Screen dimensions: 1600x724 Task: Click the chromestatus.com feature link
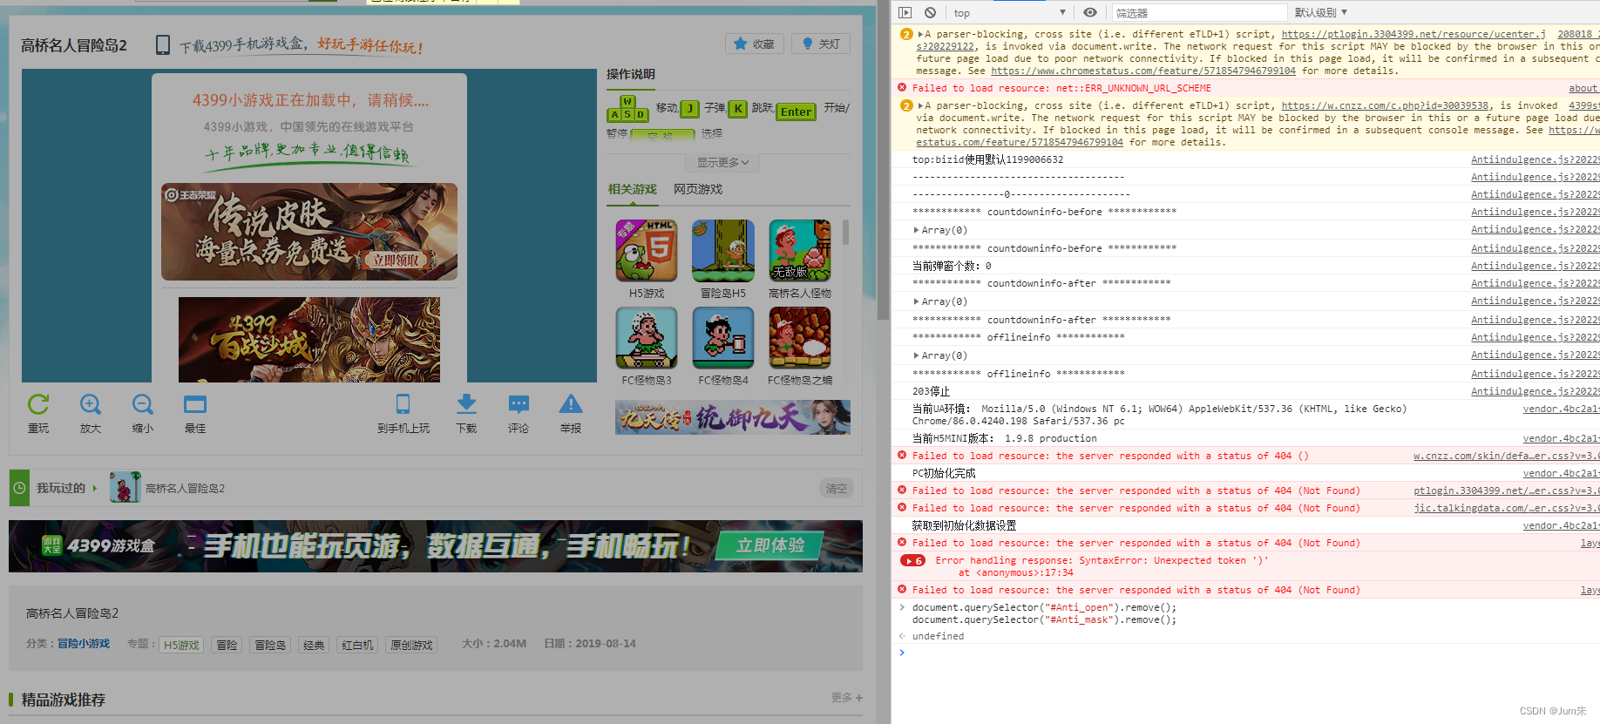point(1142,71)
